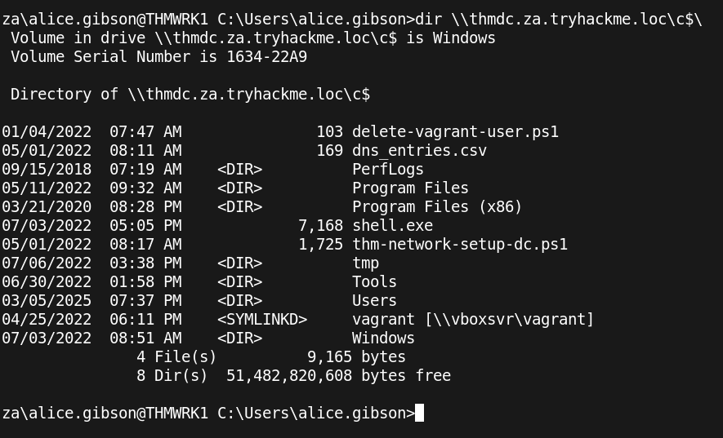Click the <SYMLINKD> type label
Screen dimensions: 723x438
tap(261, 320)
